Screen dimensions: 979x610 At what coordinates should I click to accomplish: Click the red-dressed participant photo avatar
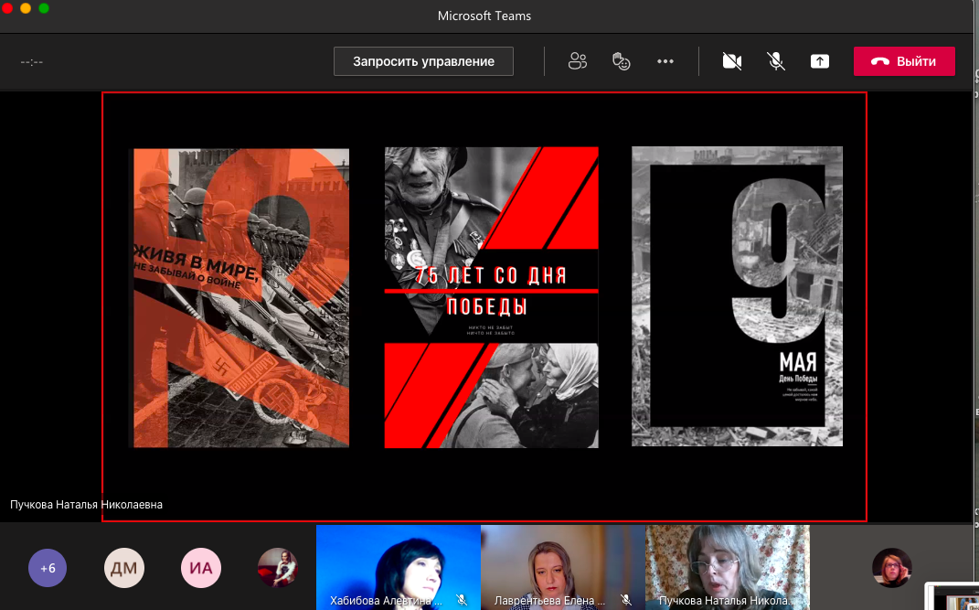277,568
